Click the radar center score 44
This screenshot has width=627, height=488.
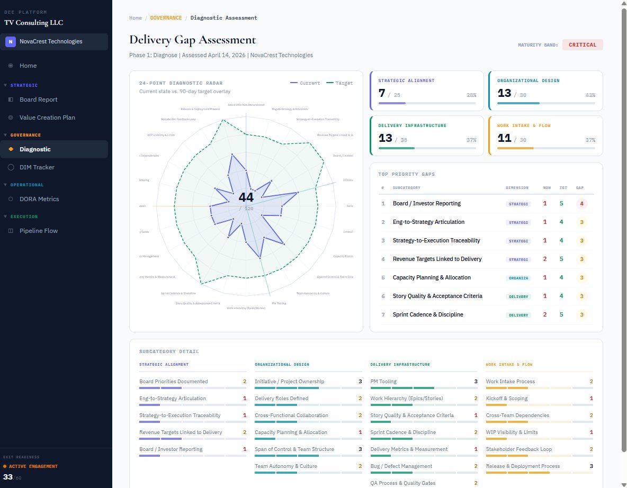(x=246, y=197)
